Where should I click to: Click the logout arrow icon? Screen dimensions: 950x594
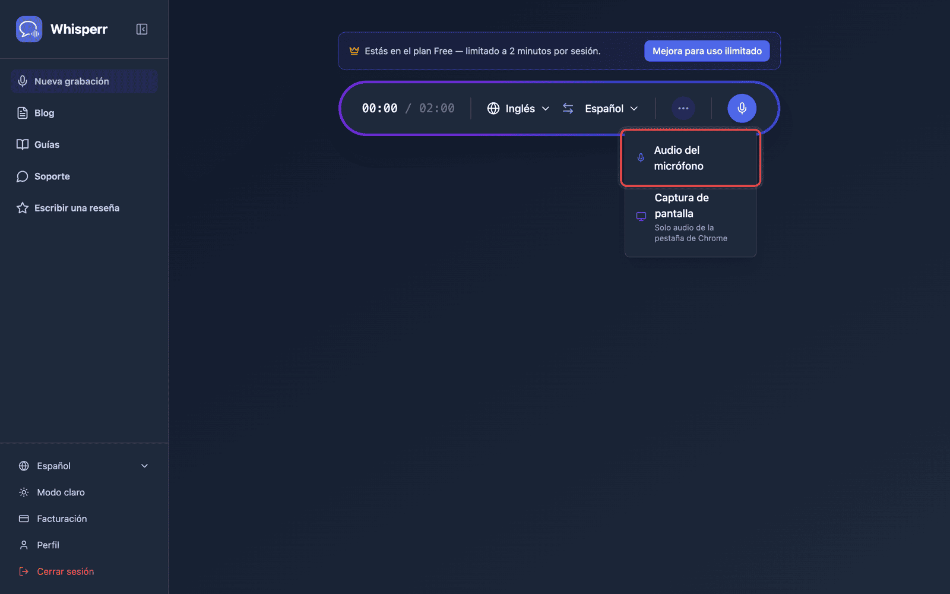pos(24,571)
